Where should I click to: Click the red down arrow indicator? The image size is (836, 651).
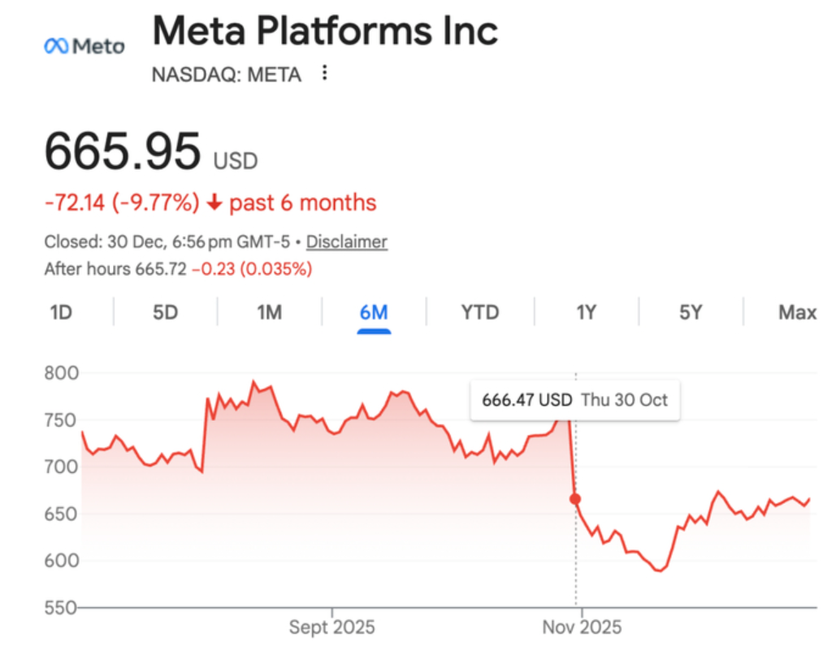214,203
